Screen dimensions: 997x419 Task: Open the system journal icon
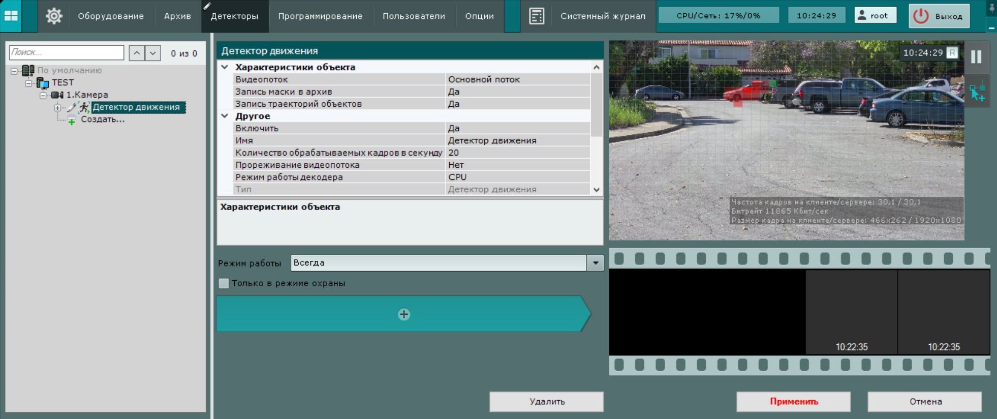(x=536, y=16)
